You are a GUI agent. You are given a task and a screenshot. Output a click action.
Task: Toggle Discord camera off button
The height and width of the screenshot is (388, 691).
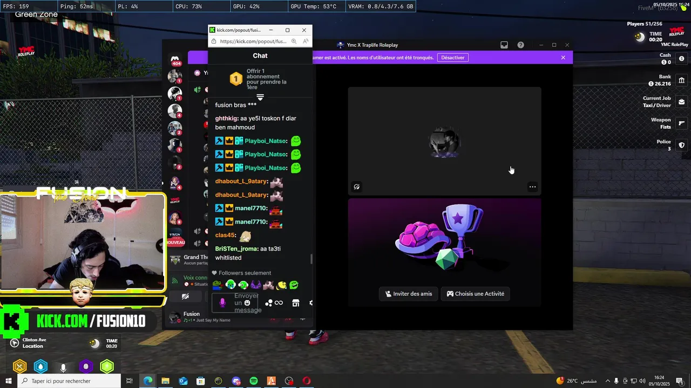(185, 296)
